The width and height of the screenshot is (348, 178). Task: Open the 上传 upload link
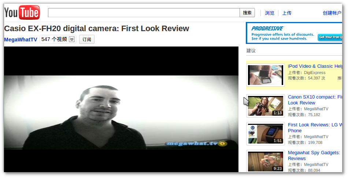click(x=287, y=13)
